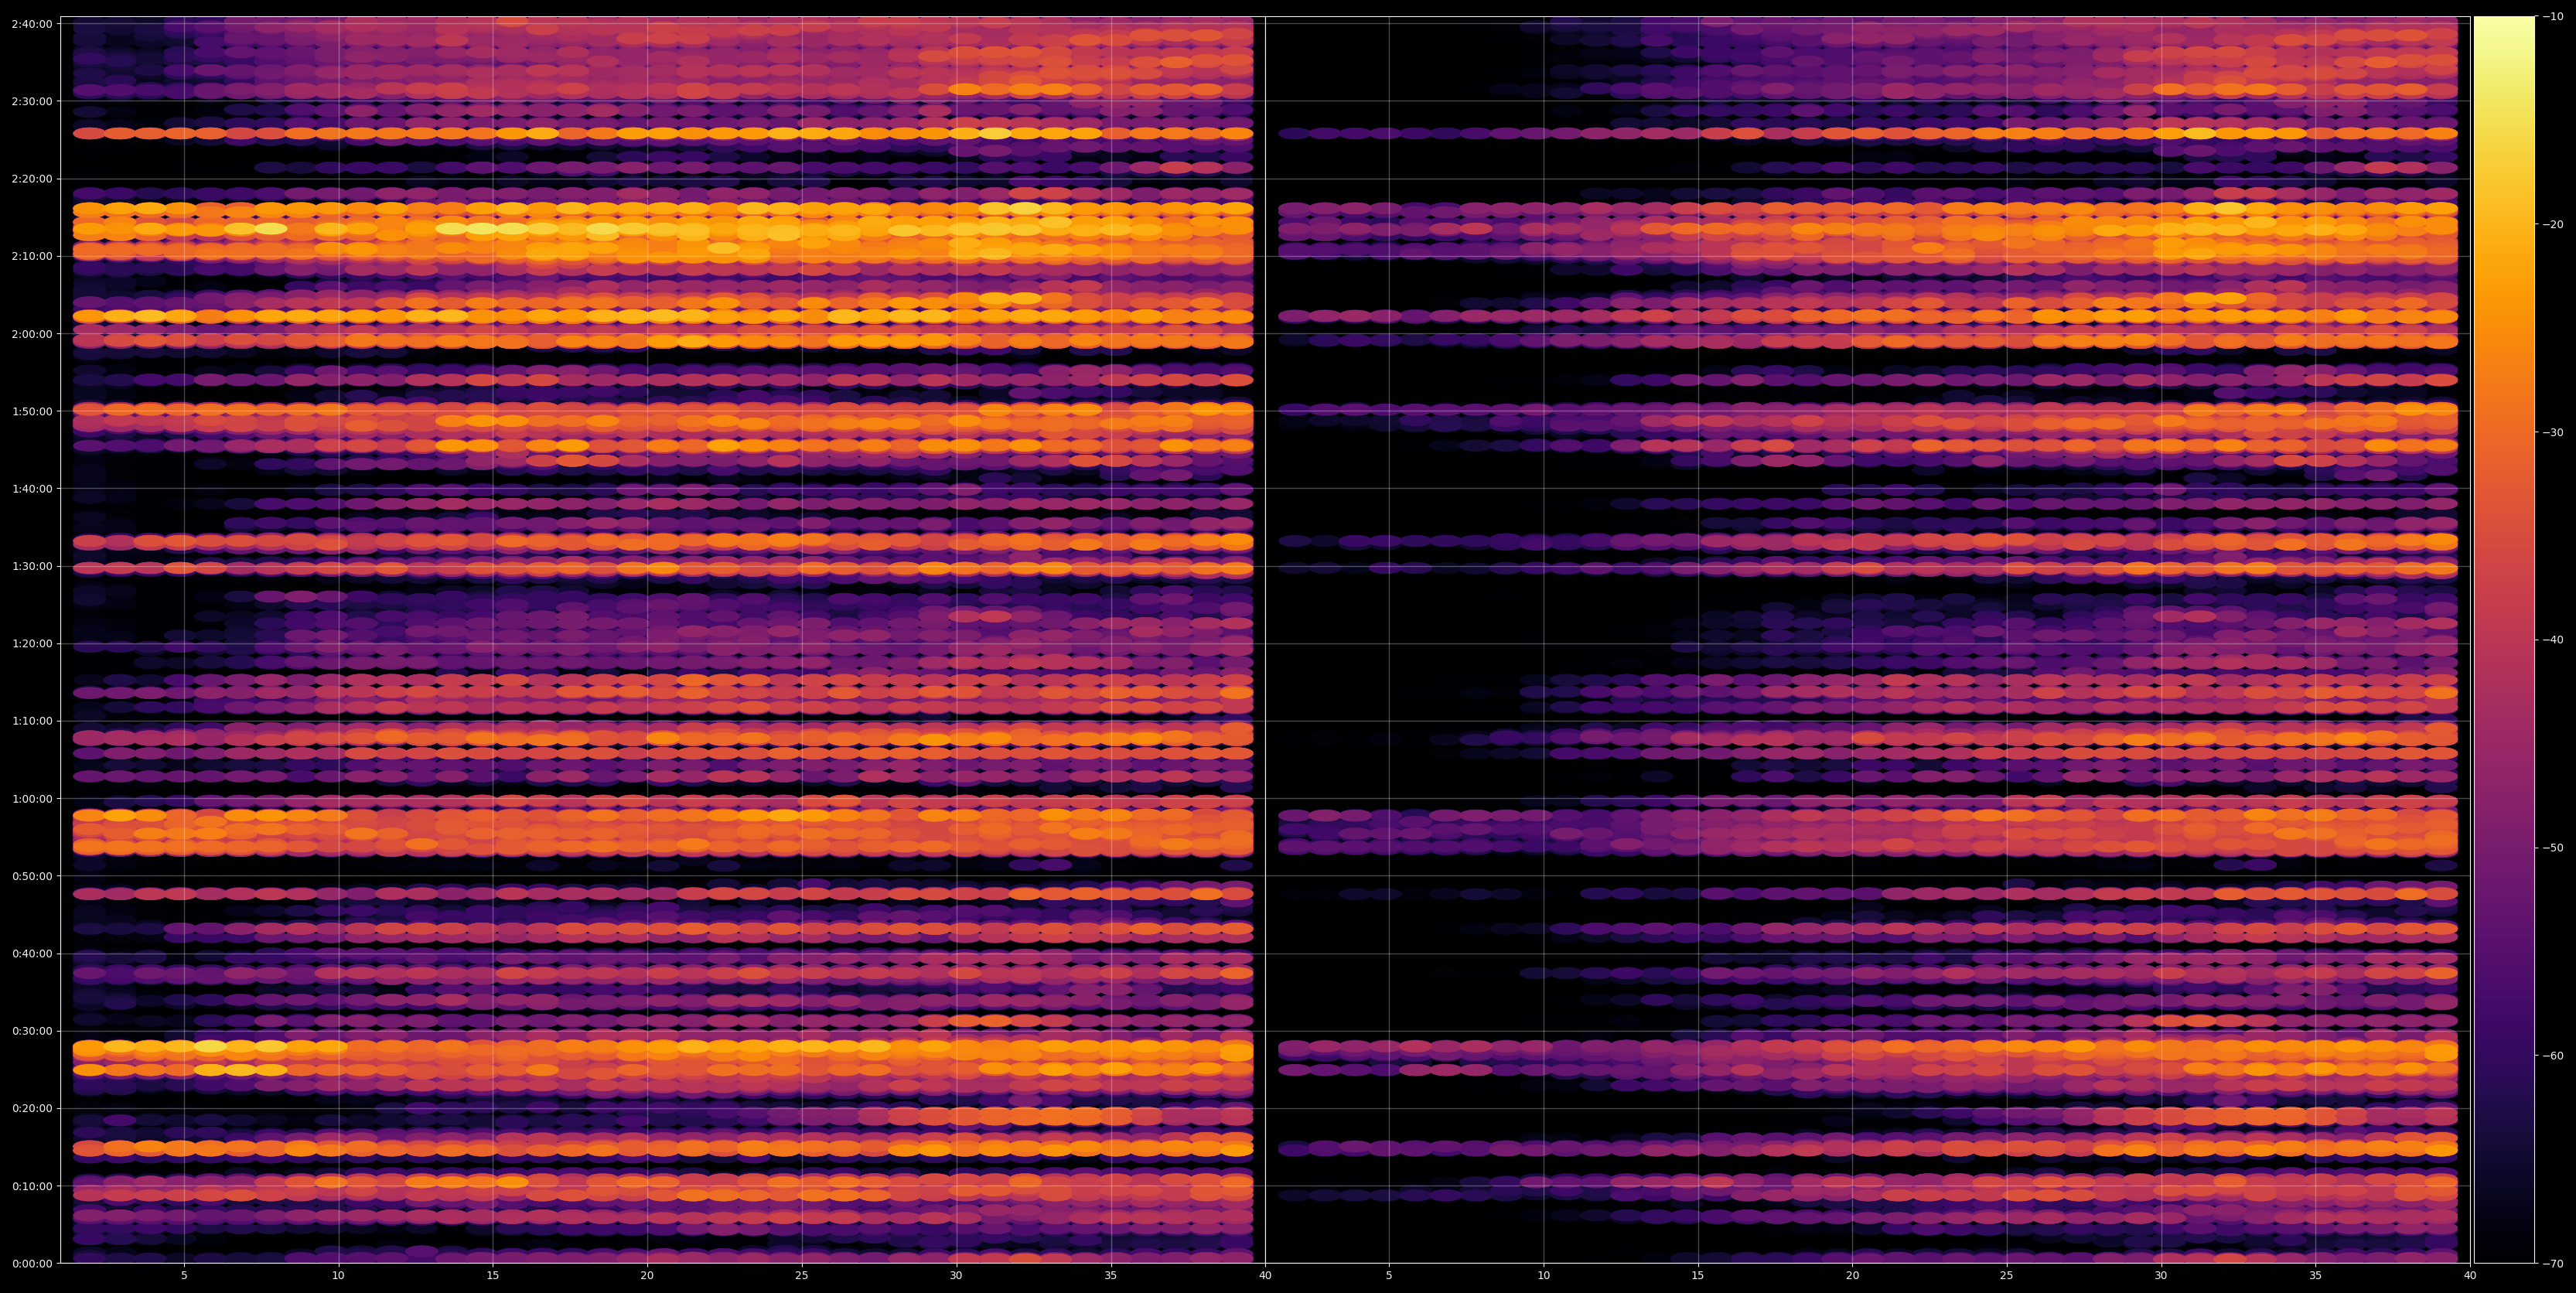Click the 0:30:00 time axis label

32,1031
